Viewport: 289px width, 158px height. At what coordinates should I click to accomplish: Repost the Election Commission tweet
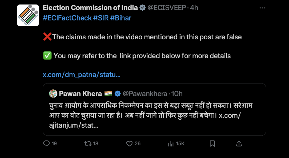(x=88, y=144)
